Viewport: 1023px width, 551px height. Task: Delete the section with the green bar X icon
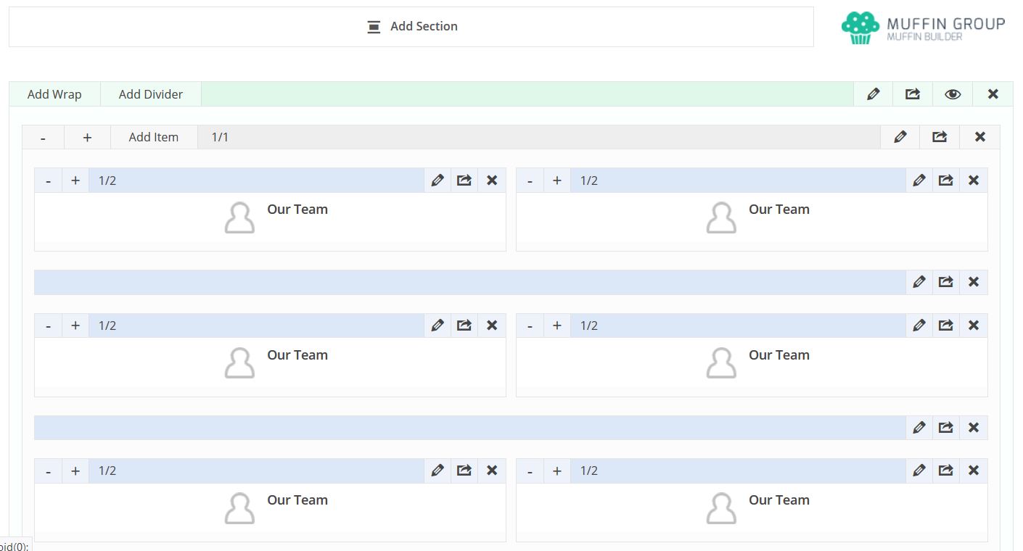pos(993,94)
